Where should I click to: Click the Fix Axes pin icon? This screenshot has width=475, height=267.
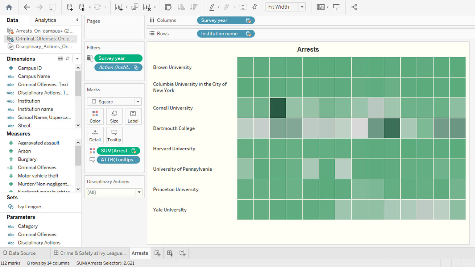coord(255,7)
